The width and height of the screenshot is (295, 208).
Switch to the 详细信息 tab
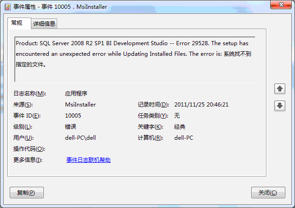pyautogui.click(x=44, y=24)
